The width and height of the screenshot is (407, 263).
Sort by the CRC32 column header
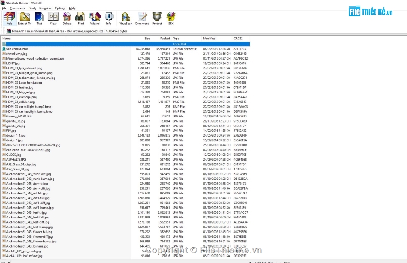[x=241, y=39]
